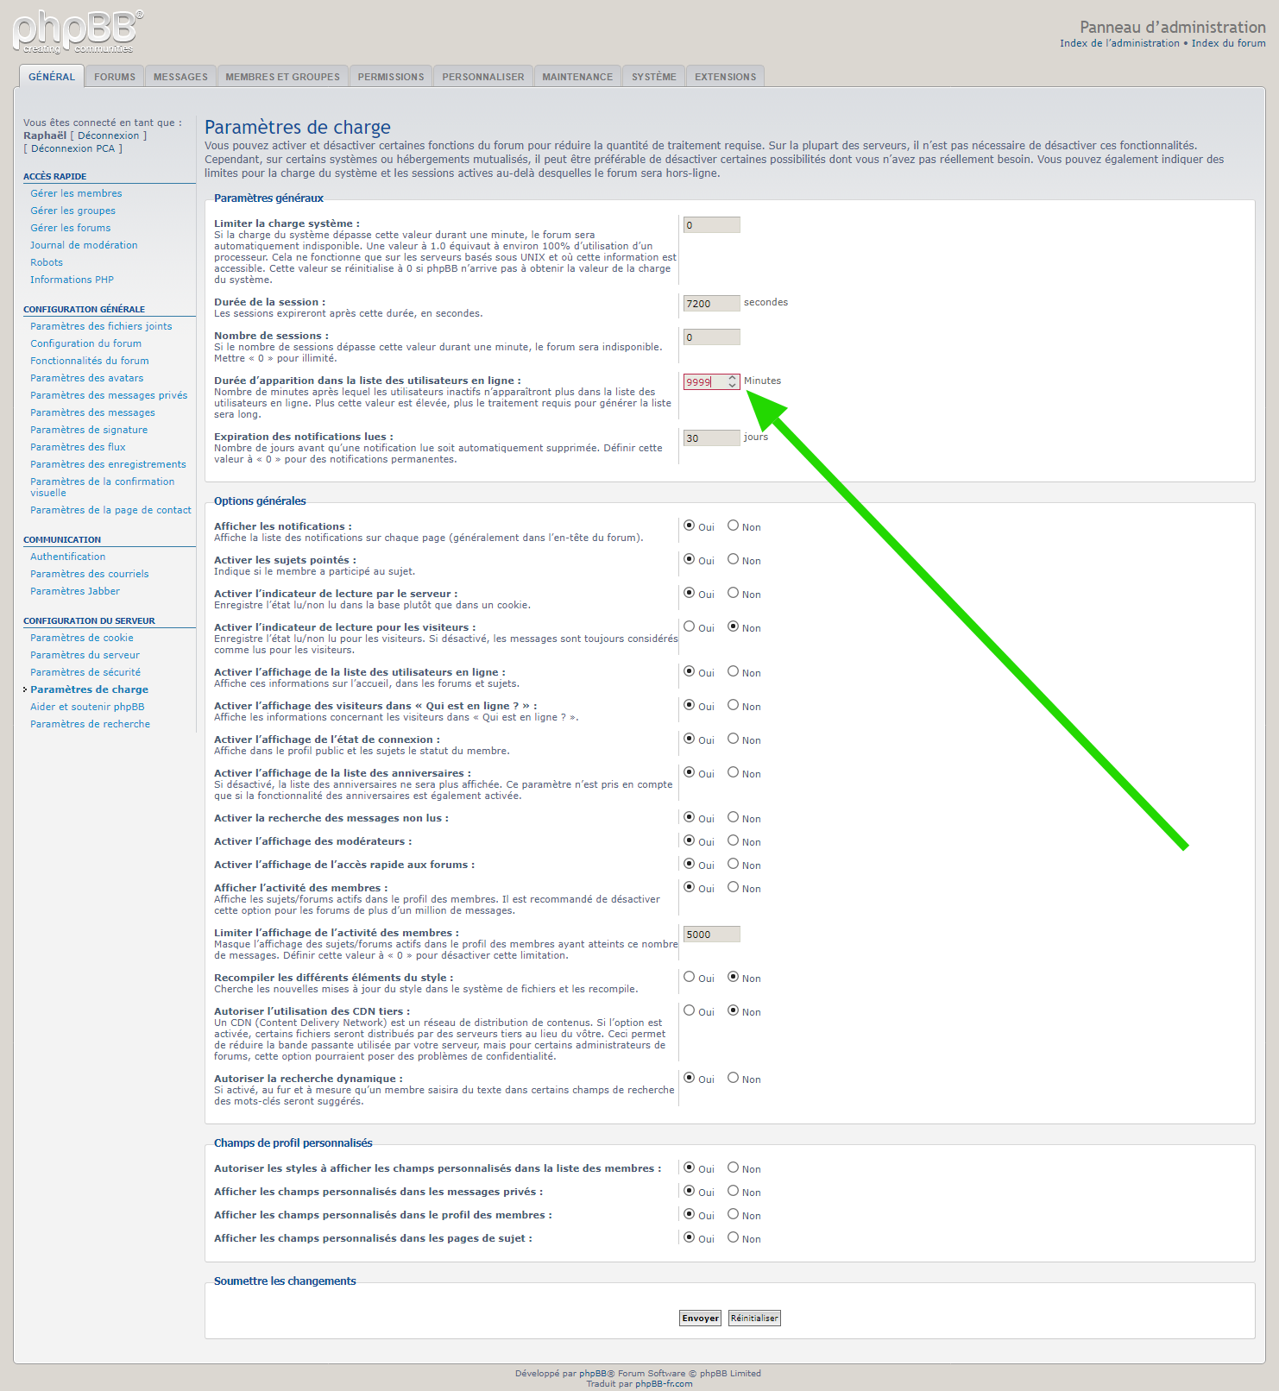Click the phpBB logo
This screenshot has width=1279, height=1391.
[77, 32]
